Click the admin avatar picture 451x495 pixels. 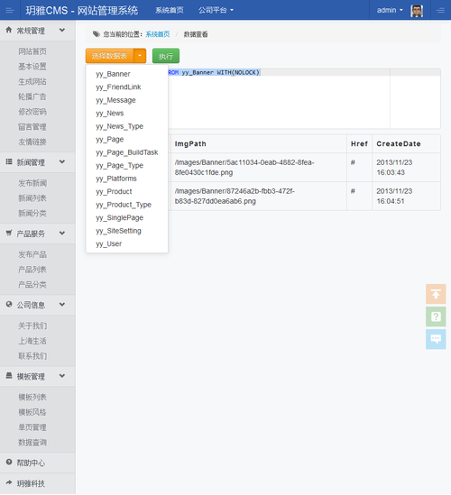pyautogui.click(x=417, y=11)
